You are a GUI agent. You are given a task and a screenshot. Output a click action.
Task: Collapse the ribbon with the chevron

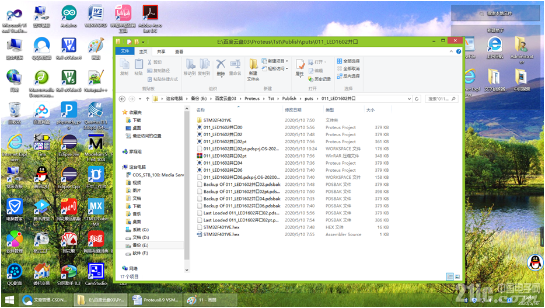click(451, 51)
